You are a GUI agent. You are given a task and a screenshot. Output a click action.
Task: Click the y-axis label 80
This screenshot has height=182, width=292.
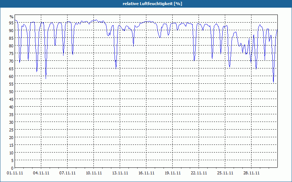pyautogui.click(x=11, y=46)
